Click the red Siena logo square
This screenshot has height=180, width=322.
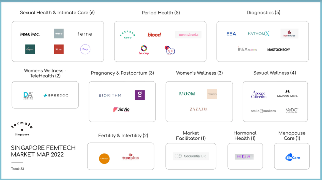point(59,49)
